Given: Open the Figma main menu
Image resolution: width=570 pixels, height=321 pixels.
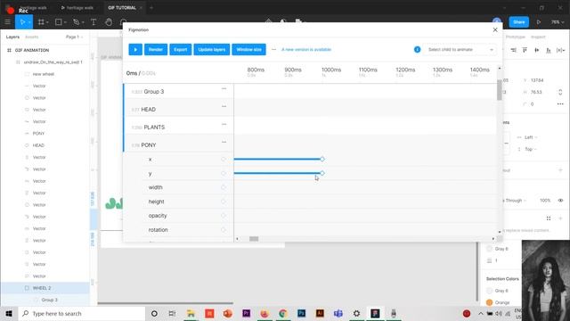Looking at the screenshot, I should 8,22.
